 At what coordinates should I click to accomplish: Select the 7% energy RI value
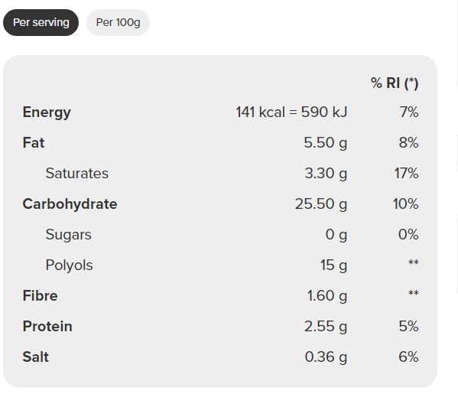(x=409, y=112)
